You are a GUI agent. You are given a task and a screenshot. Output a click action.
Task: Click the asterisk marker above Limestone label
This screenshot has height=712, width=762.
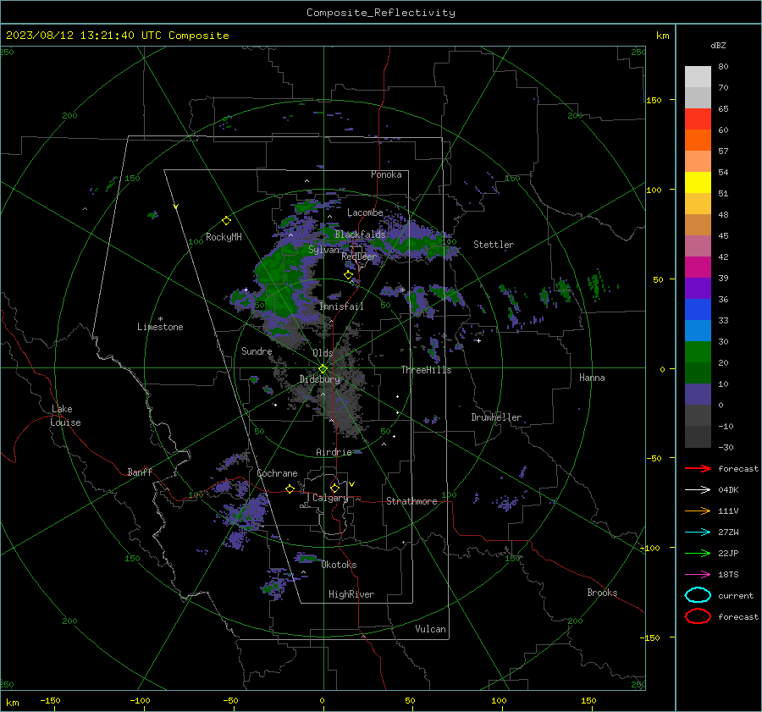click(160, 319)
